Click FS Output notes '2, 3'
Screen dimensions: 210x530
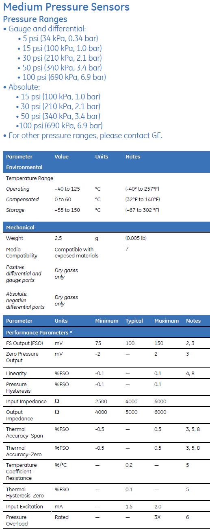point(190,343)
